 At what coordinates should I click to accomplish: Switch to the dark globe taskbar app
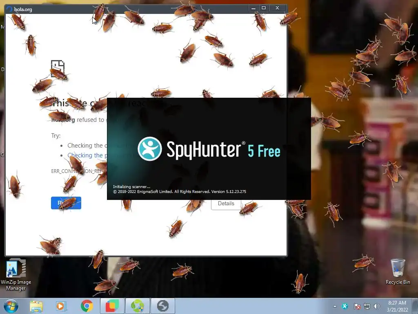pos(162,306)
